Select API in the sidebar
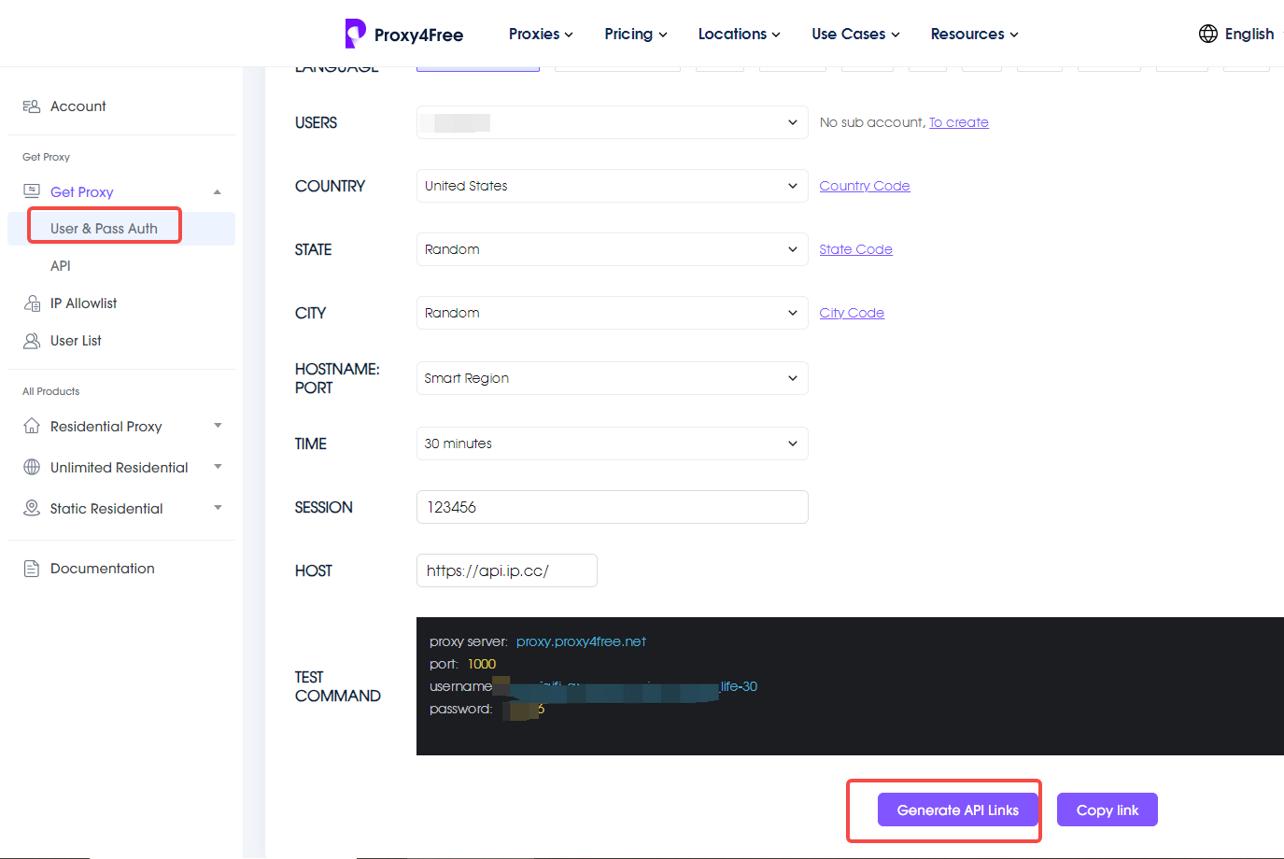1284x859 pixels. pos(61,266)
